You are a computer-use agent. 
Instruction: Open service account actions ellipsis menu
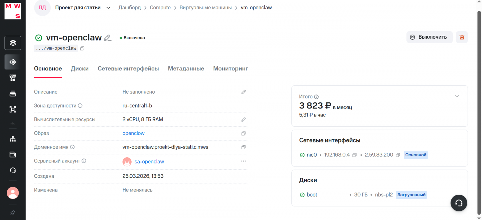pos(243,161)
